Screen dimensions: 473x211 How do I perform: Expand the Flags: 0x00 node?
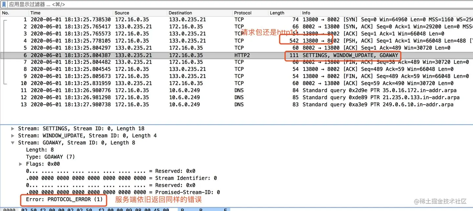(x=21, y=164)
